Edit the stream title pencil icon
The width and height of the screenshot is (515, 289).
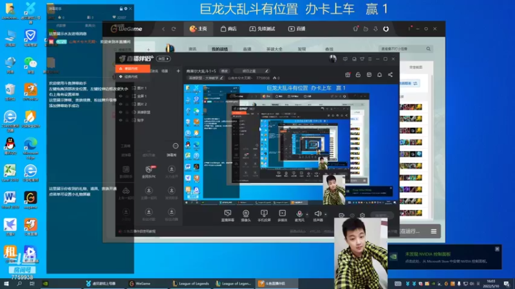(267, 71)
